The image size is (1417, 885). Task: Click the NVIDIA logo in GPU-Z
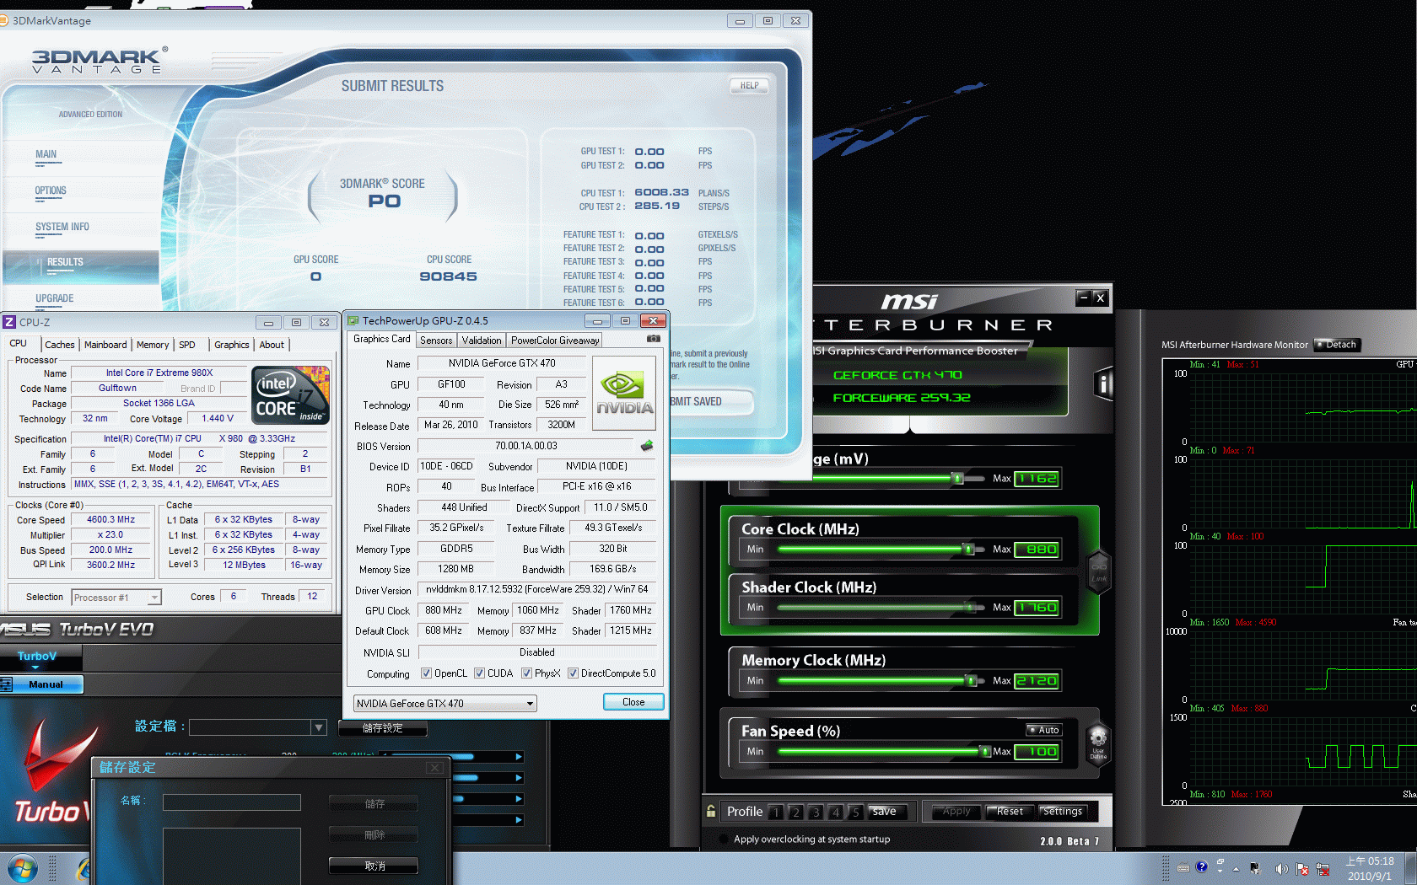pos(624,393)
